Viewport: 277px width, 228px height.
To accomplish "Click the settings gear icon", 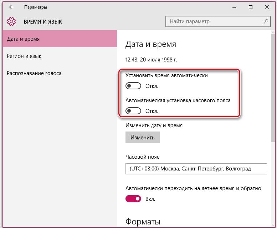I will [x=11, y=21].
